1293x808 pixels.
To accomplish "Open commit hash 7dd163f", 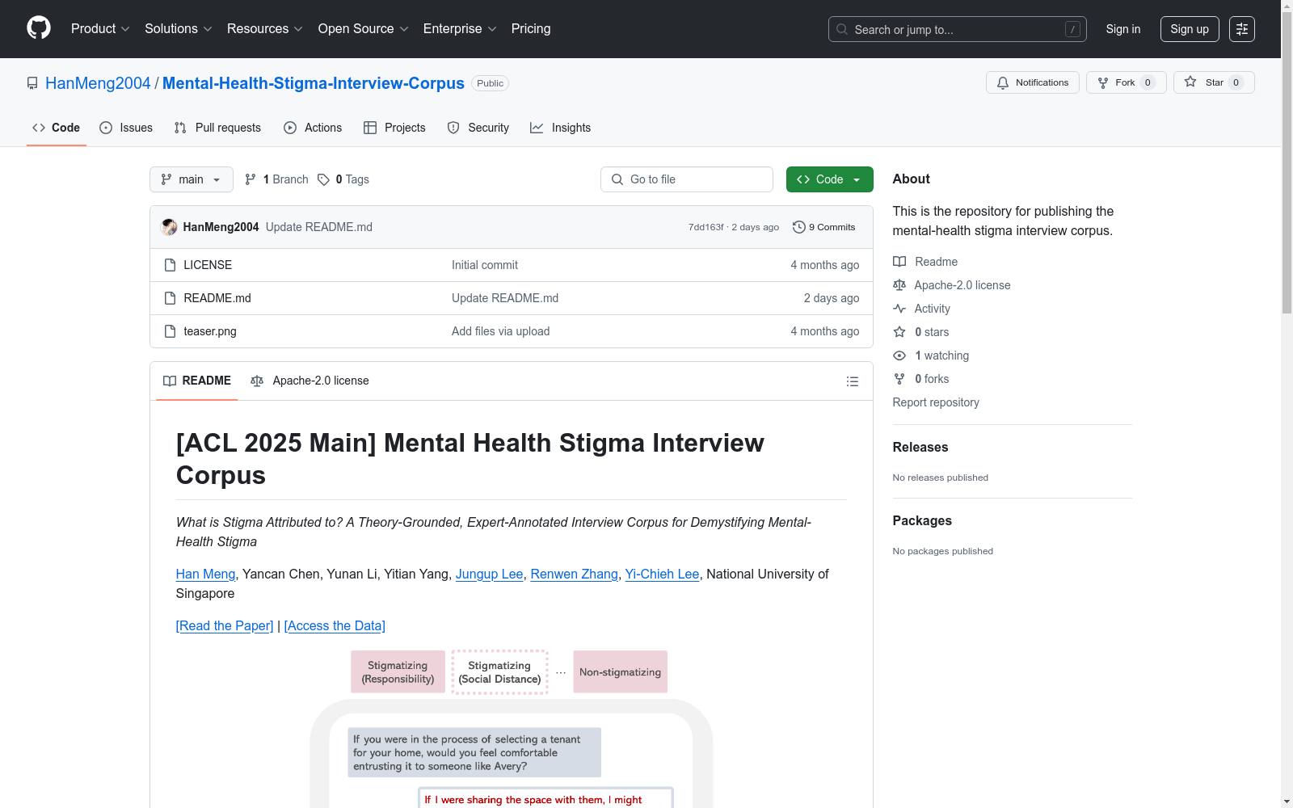I will 705,227.
